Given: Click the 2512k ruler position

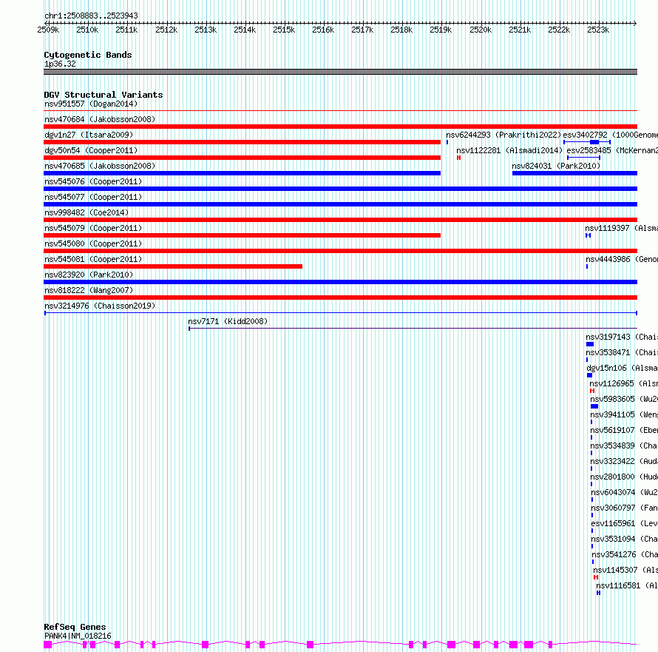Looking at the screenshot, I should [x=166, y=30].
